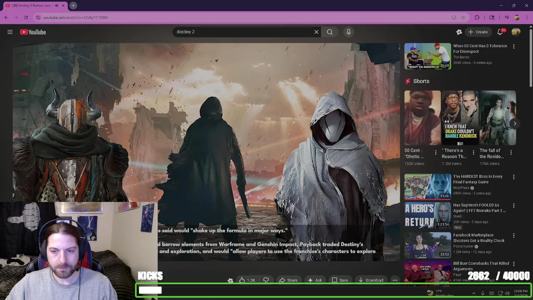Open 'The Bando' channel link
The height and width of the screenshot is (300, 533).
tap(461, 57)
